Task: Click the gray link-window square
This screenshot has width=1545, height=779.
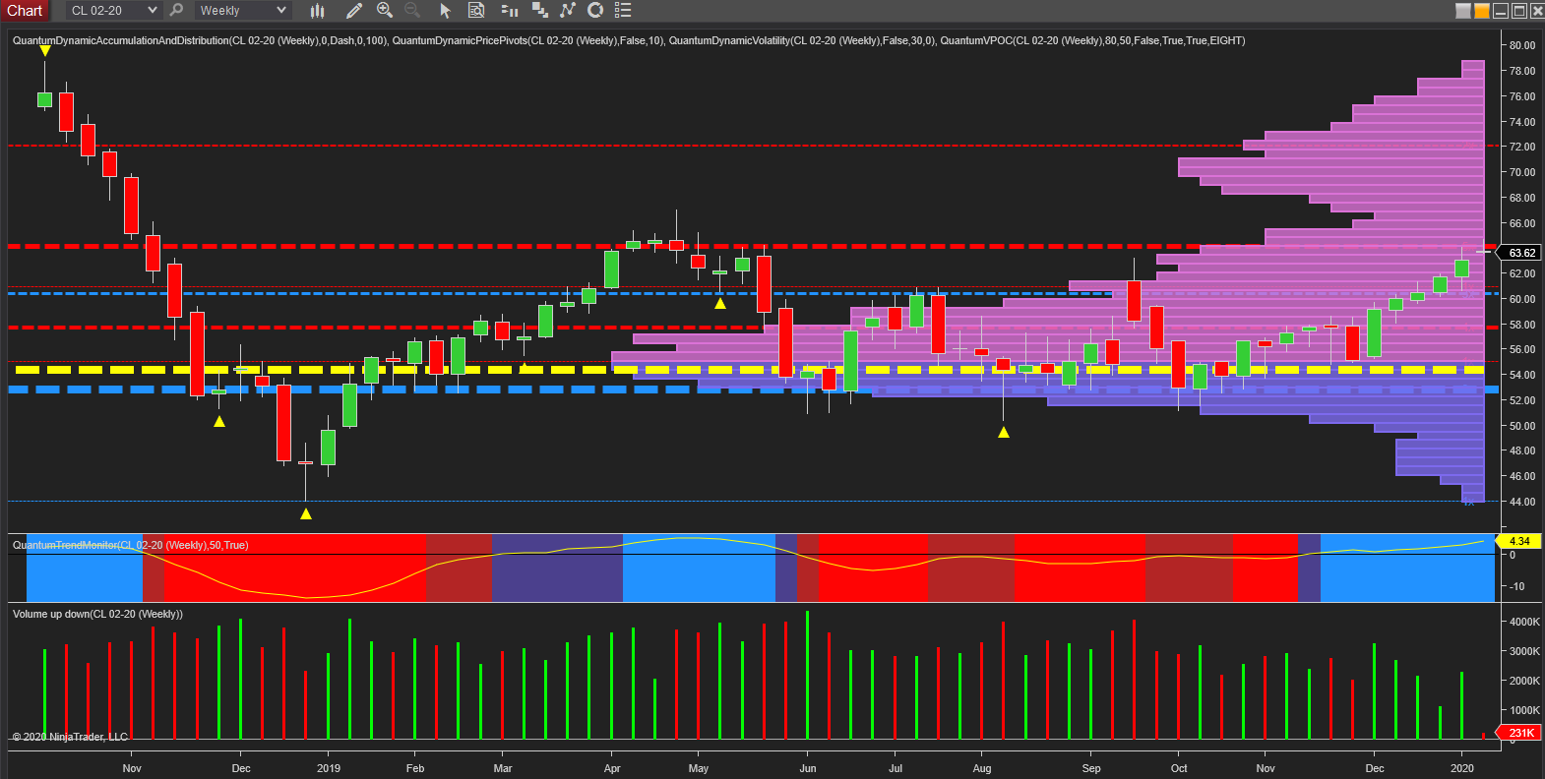Action: (1463, 11)
